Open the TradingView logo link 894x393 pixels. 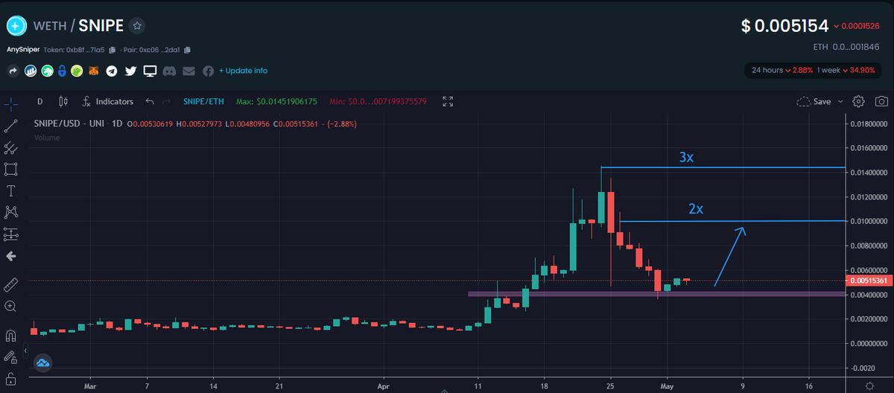(42, 363)
